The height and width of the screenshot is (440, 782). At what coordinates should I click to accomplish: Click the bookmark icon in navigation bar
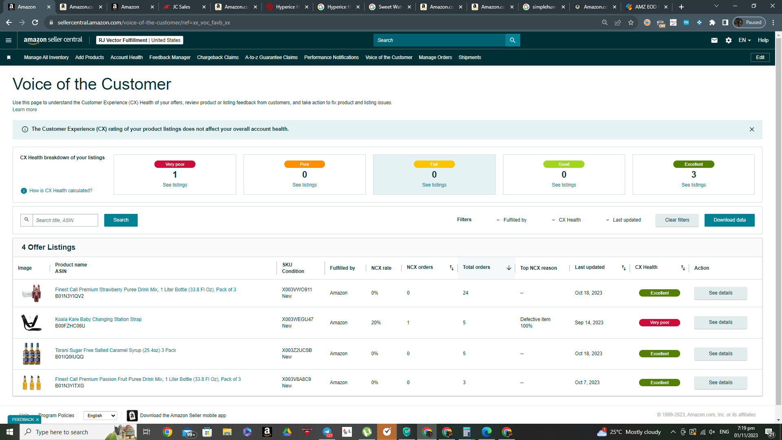click(x=9, y=57)
